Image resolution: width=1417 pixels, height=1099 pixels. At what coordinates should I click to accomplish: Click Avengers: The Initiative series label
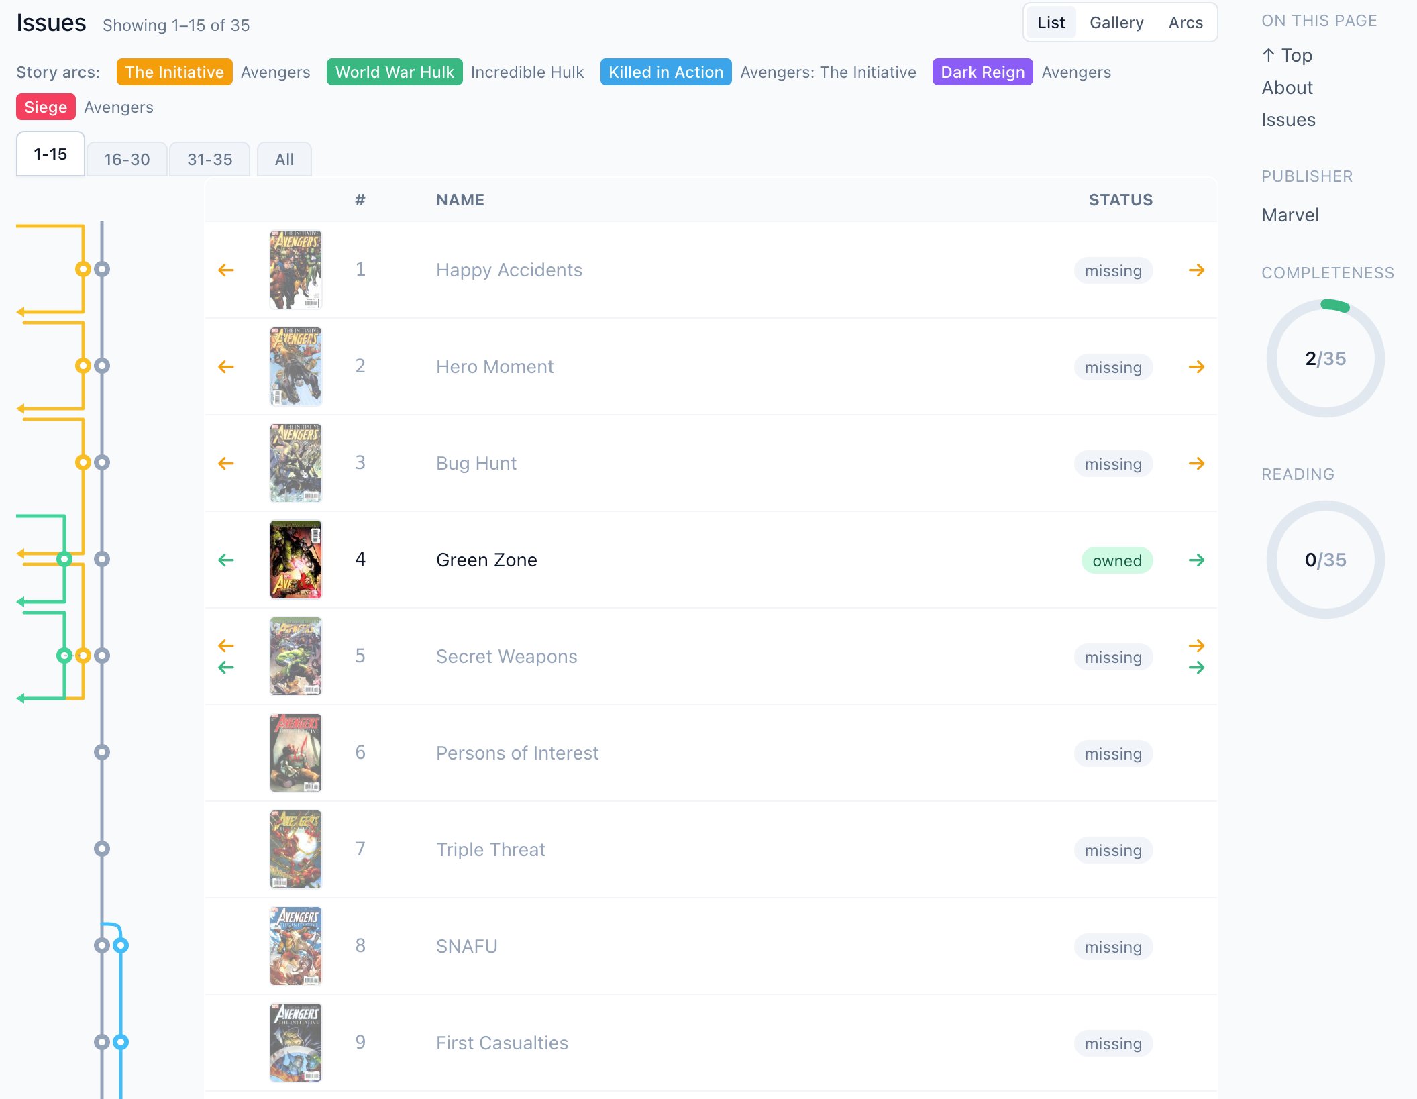[828, 72]
